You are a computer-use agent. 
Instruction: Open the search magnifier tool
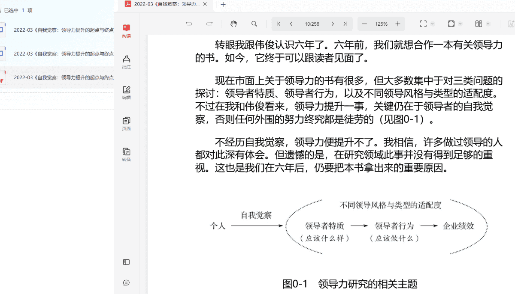[x=254, y=24]
